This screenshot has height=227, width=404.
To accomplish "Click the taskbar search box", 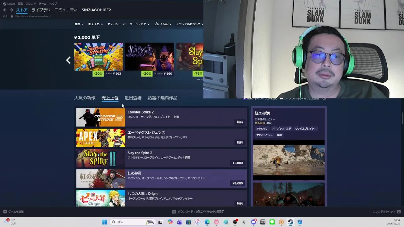I will [x=133, y=222].
